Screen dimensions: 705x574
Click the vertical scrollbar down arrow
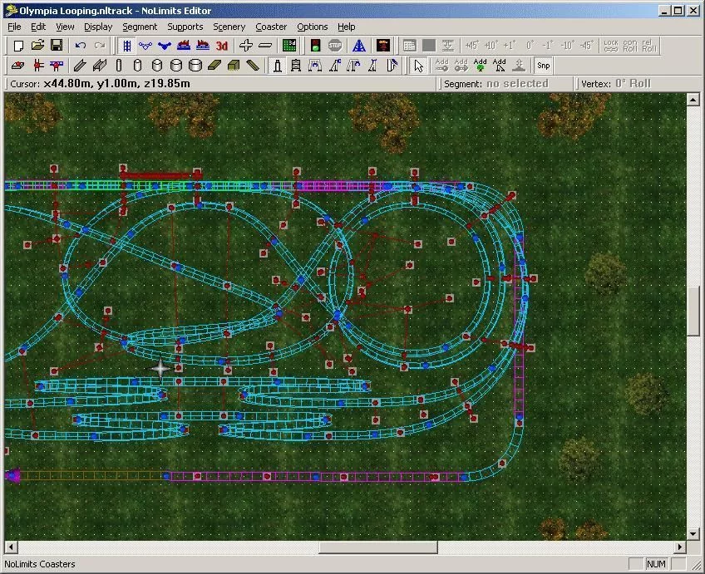(693, 533)
